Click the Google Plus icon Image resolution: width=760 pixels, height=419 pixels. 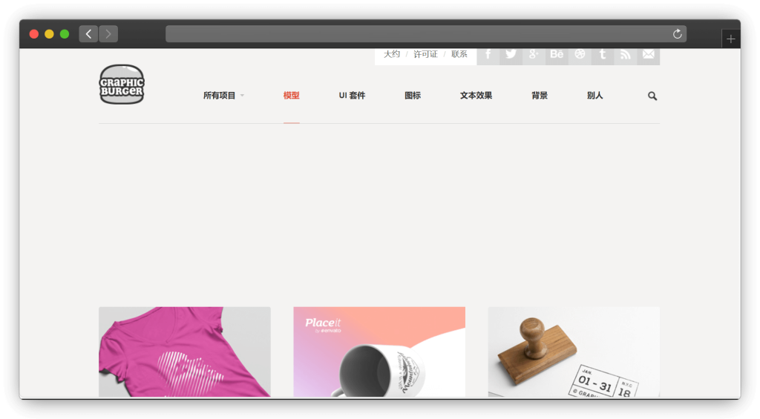(x=534, y=55)
